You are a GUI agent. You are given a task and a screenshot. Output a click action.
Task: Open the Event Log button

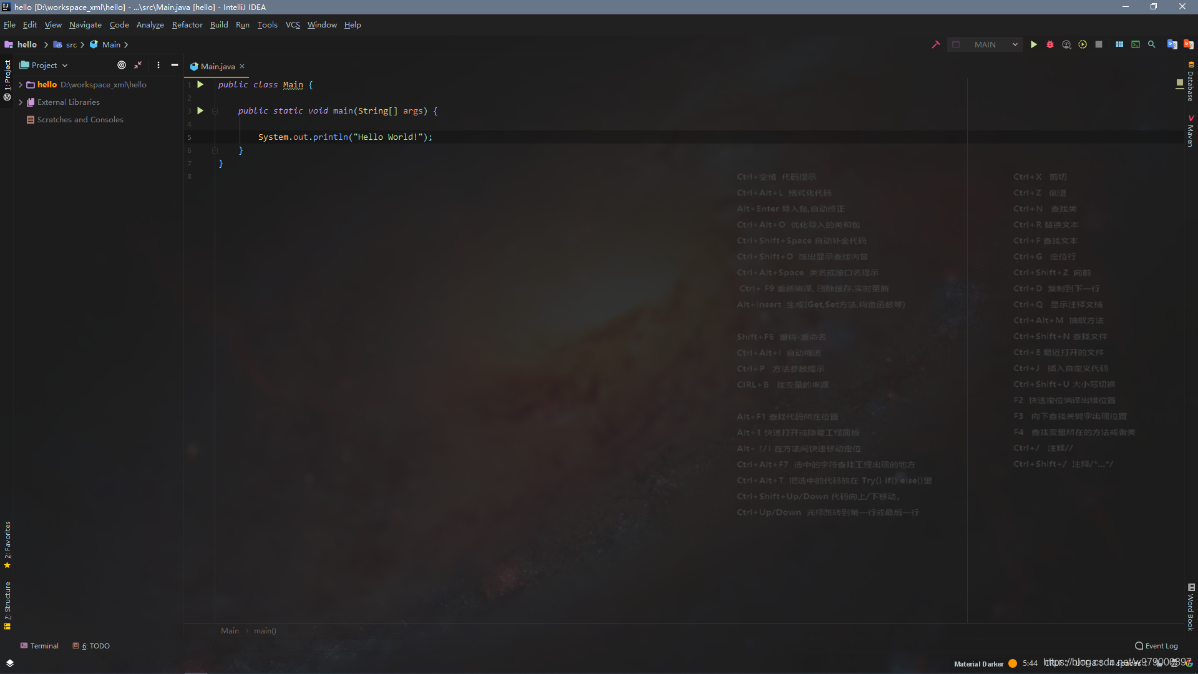tap(1156, 646)
